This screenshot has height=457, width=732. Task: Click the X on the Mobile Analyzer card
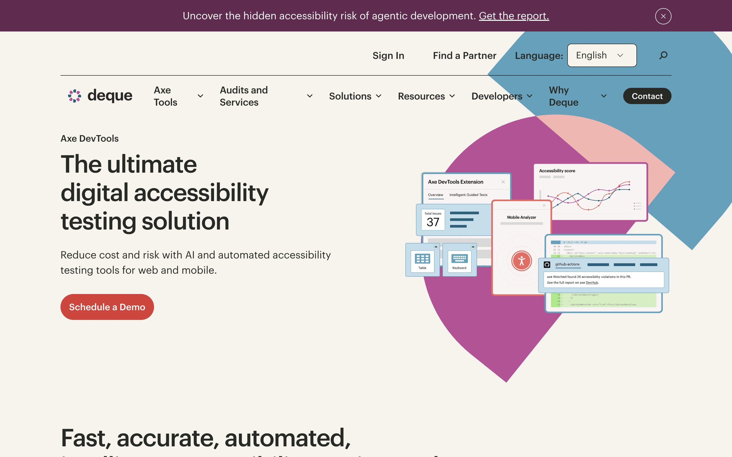[544, 205]
